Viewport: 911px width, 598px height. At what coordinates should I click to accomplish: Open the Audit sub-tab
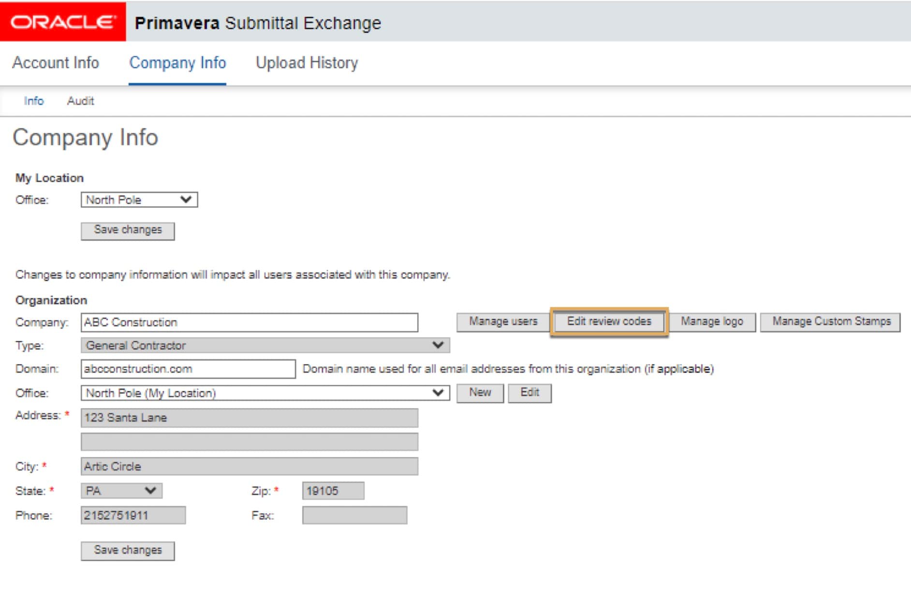(x=80, y=101)
